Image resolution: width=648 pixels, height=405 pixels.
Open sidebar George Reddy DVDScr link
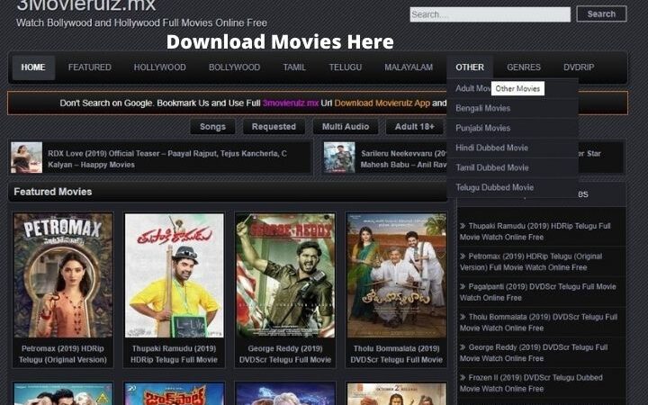pyautogui.click(x=534, y=353)
